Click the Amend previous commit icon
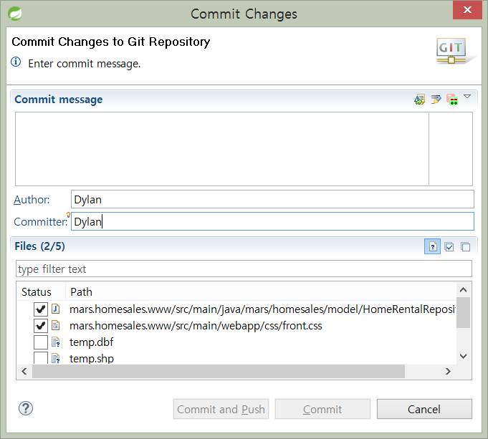This screenshot has height=439, width=488. 420,100
